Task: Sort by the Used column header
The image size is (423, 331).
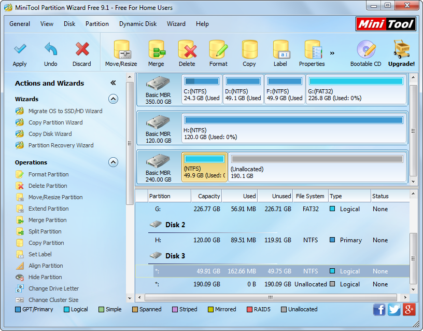Action: tap(239, 196)
